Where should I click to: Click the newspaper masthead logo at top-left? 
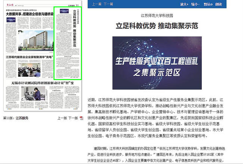tap(12, 4)
